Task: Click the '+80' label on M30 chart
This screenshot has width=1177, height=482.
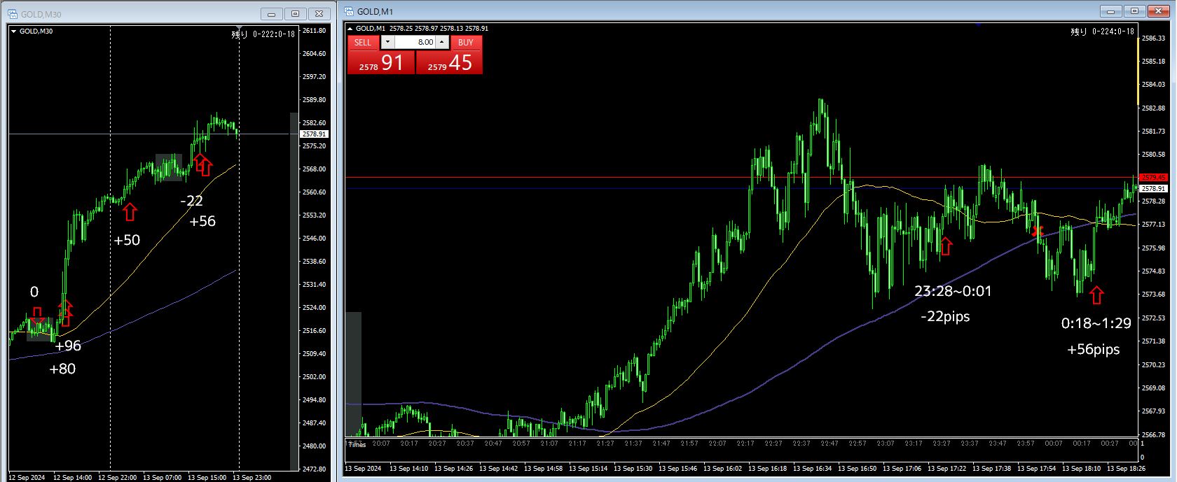Action: [62, 369]
